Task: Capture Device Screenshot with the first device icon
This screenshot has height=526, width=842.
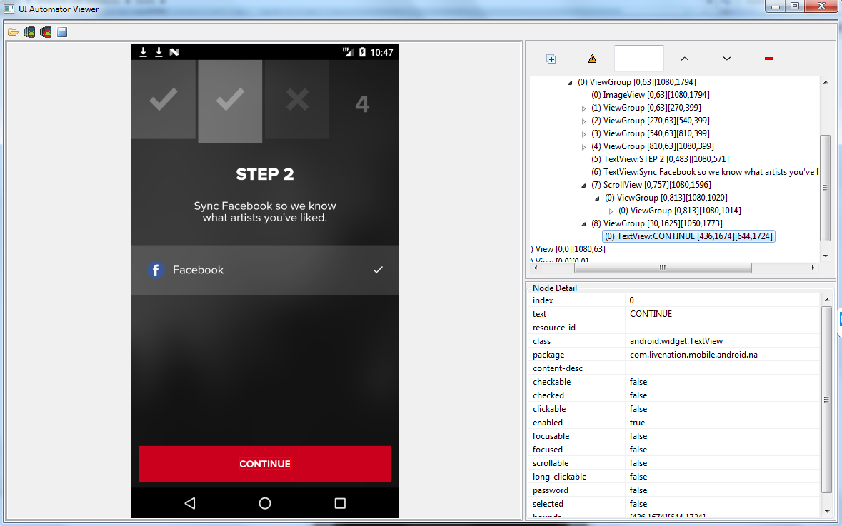Action: pyautogui.click(x=29, y=32)
